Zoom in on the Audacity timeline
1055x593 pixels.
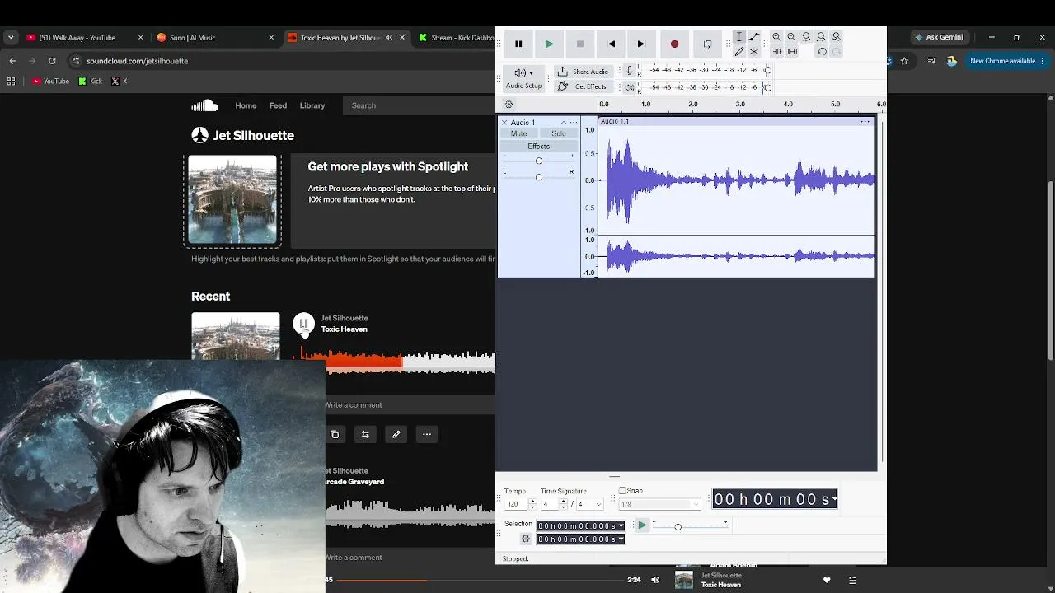click(776, 37)
